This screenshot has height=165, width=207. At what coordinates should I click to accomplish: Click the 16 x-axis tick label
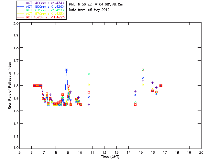coord(153,152)
